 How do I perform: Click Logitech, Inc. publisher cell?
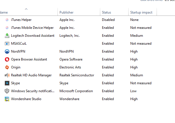click(69, 36)
